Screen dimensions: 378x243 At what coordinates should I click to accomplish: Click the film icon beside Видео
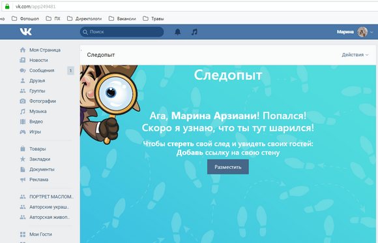tap(23, 121)
